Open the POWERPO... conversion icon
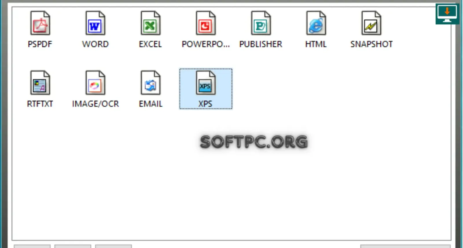Screen dimensions: 463x248 click(x=206, y=23)
